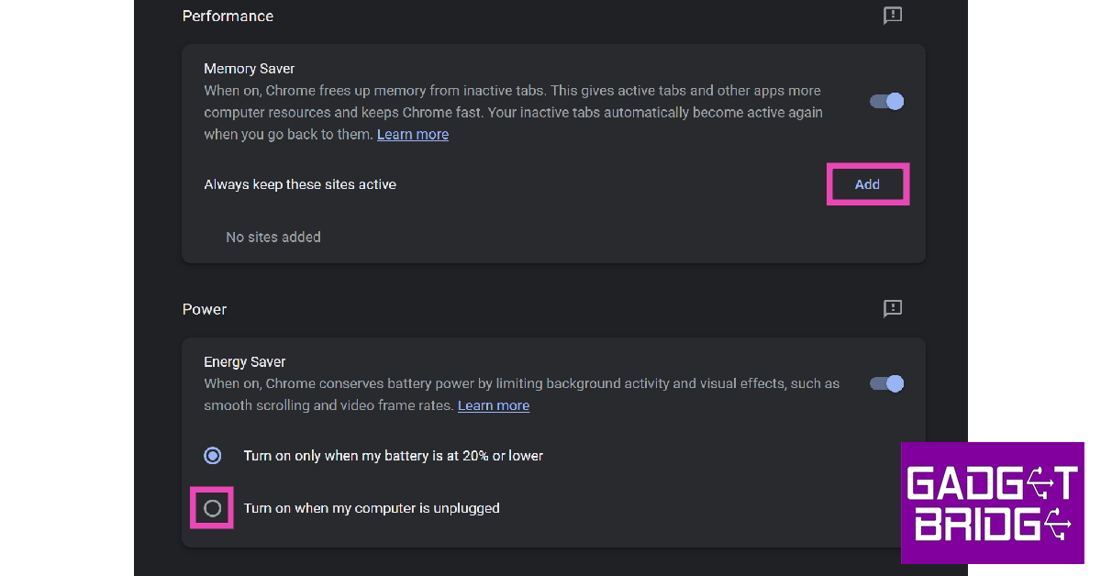1101x576 pixels.
Task: Click the Power section heading
Action: (x=205, y=309)
